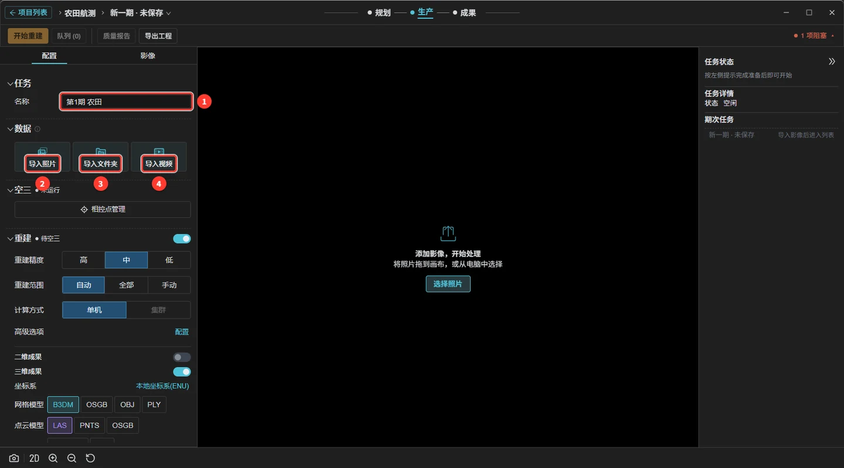The width and height of the screenshot is (844, 468).
Task: Set 重建范围 to 全部
Action: coord(127,285)
